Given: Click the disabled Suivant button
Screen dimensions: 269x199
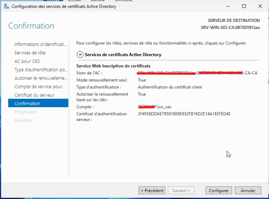Looking at the screenshot, I should click(x=181, y=190).
